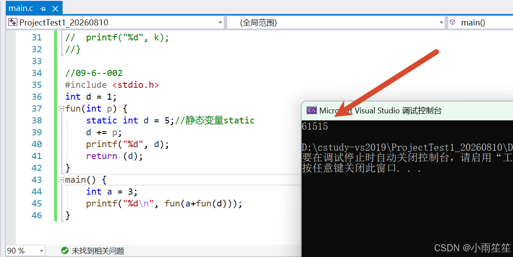Click the return (d); statement
This screenshot has height=257, width=513.
[114, 156]
